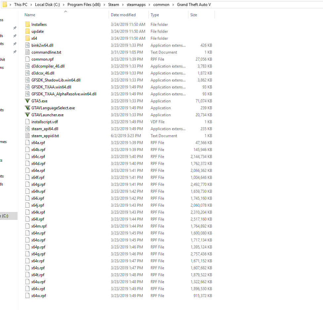Select file name x64c.rpf
This screenshot has width=323, height=310.
(x=38, y=157)
